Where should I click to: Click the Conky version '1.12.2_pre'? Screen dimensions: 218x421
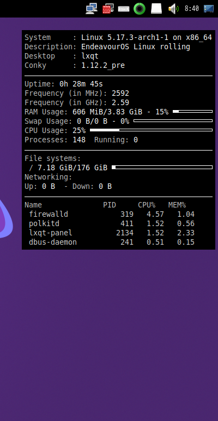point(103,66)
